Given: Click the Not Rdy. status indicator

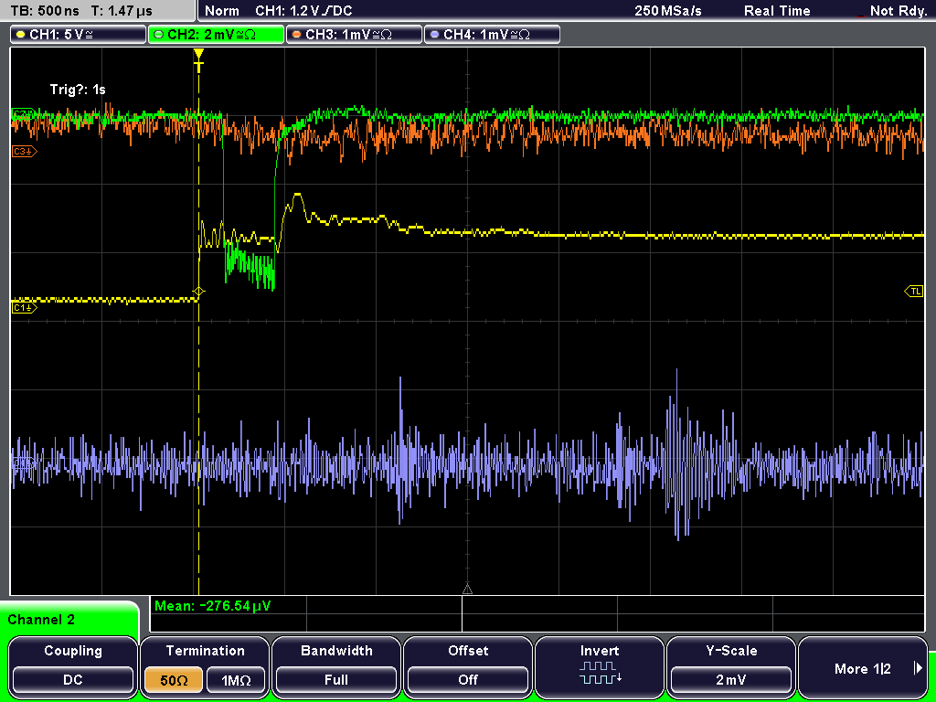Looking at the screenshot, I should [x=899, y=10].
